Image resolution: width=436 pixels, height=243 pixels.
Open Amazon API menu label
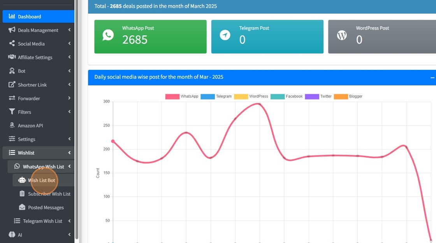pyautogui.click(x=30, y=125)
